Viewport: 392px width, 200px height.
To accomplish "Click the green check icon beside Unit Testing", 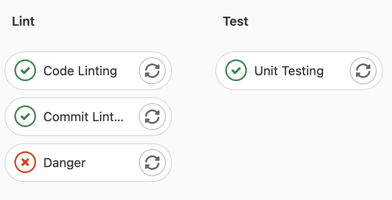I will point(236,71).
